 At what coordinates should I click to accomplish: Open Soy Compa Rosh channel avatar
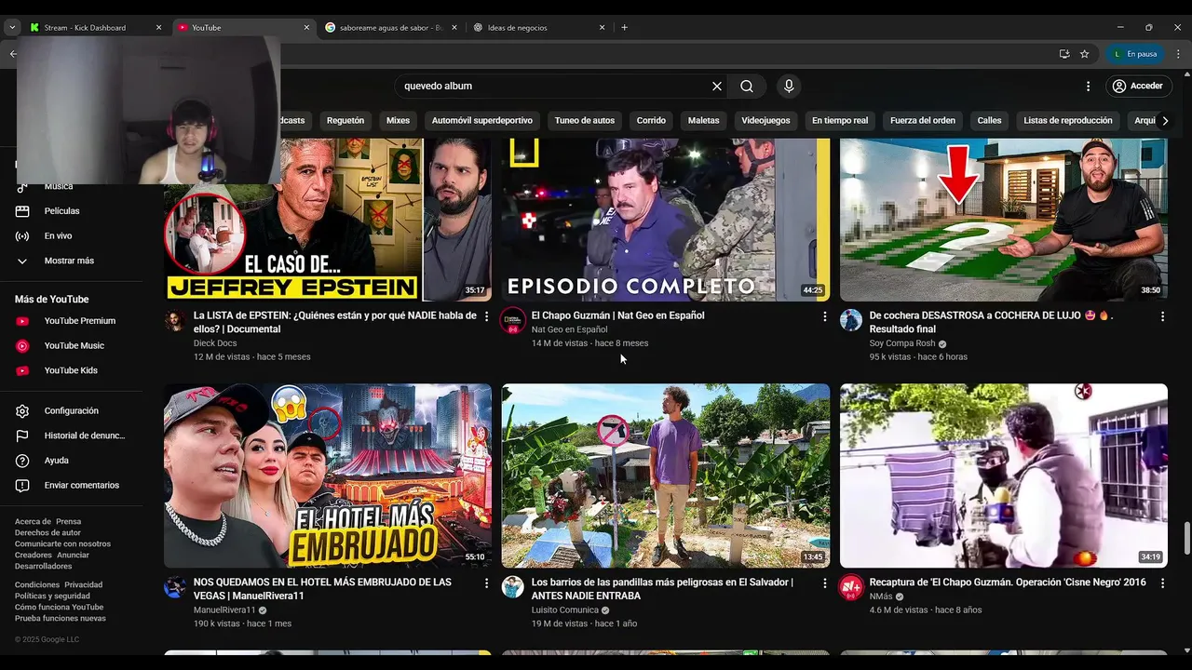tap(851, 321)
